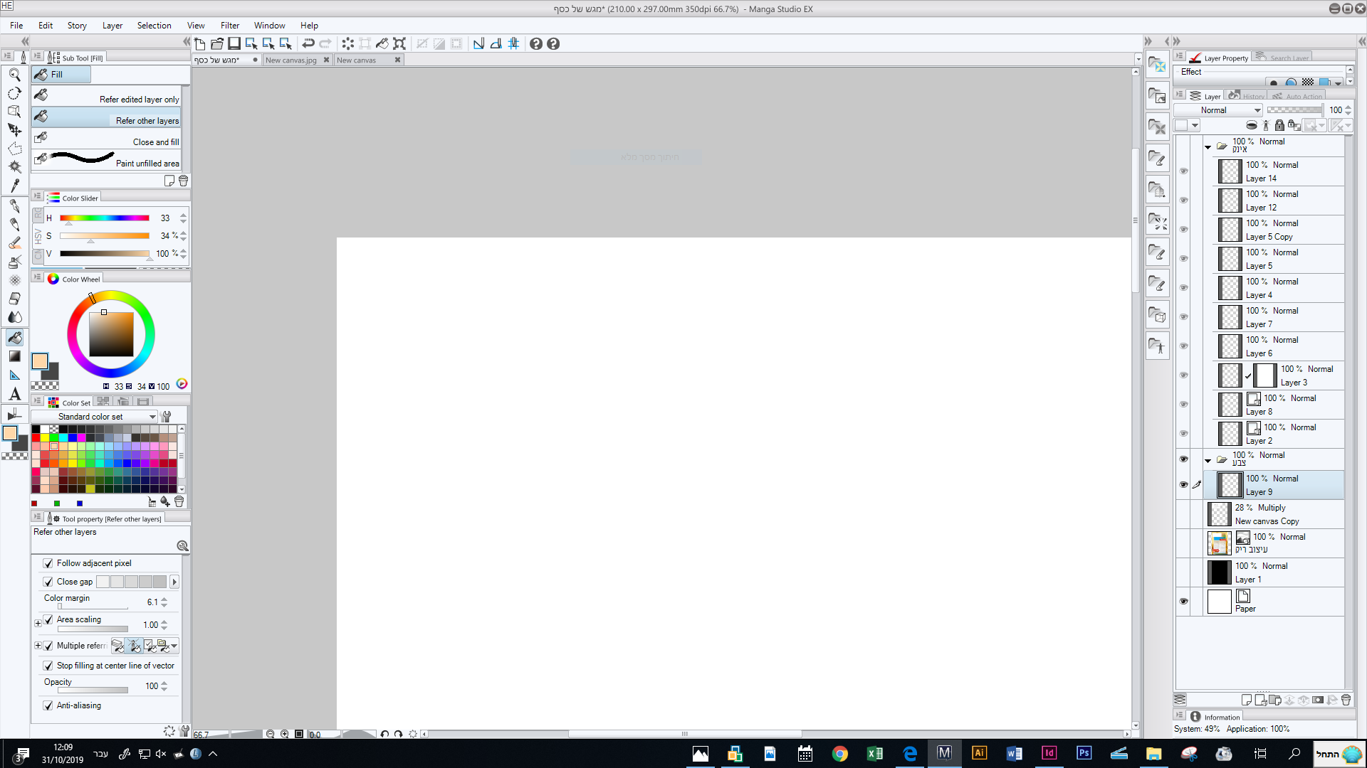Collapse the צבע layer folder

coord(1208,461)
